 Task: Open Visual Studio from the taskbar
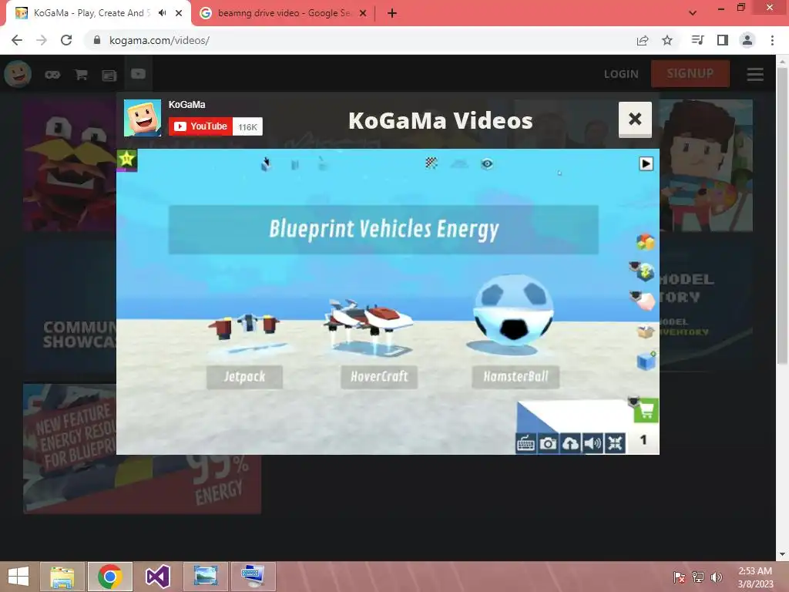pyautogui.click(x=158, y=577)
